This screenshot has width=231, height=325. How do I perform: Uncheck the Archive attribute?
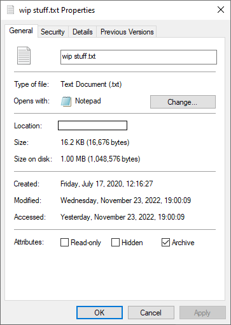pos(165,242)
